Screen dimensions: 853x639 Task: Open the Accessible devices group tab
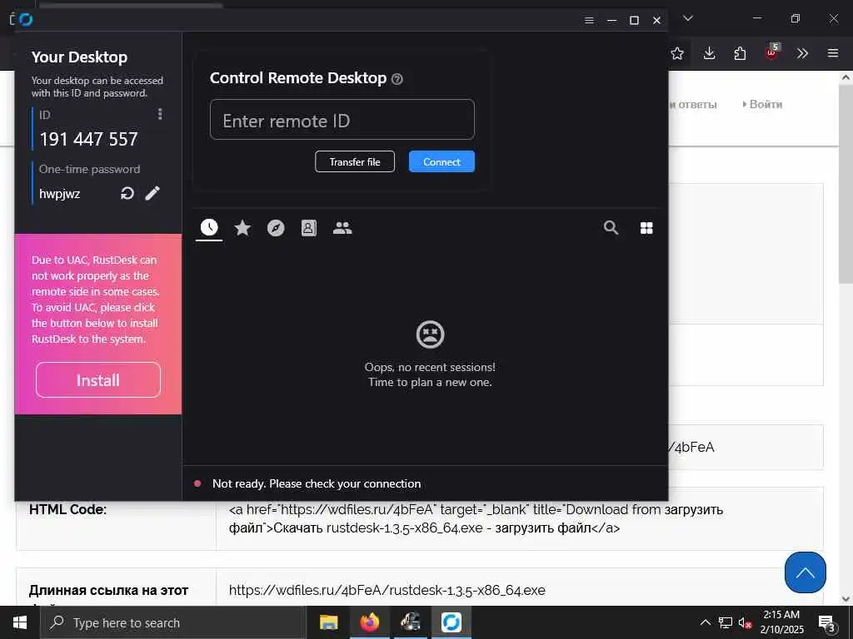[342, 228]
